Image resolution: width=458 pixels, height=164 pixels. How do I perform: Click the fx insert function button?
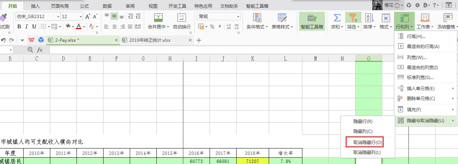point(40,50)
